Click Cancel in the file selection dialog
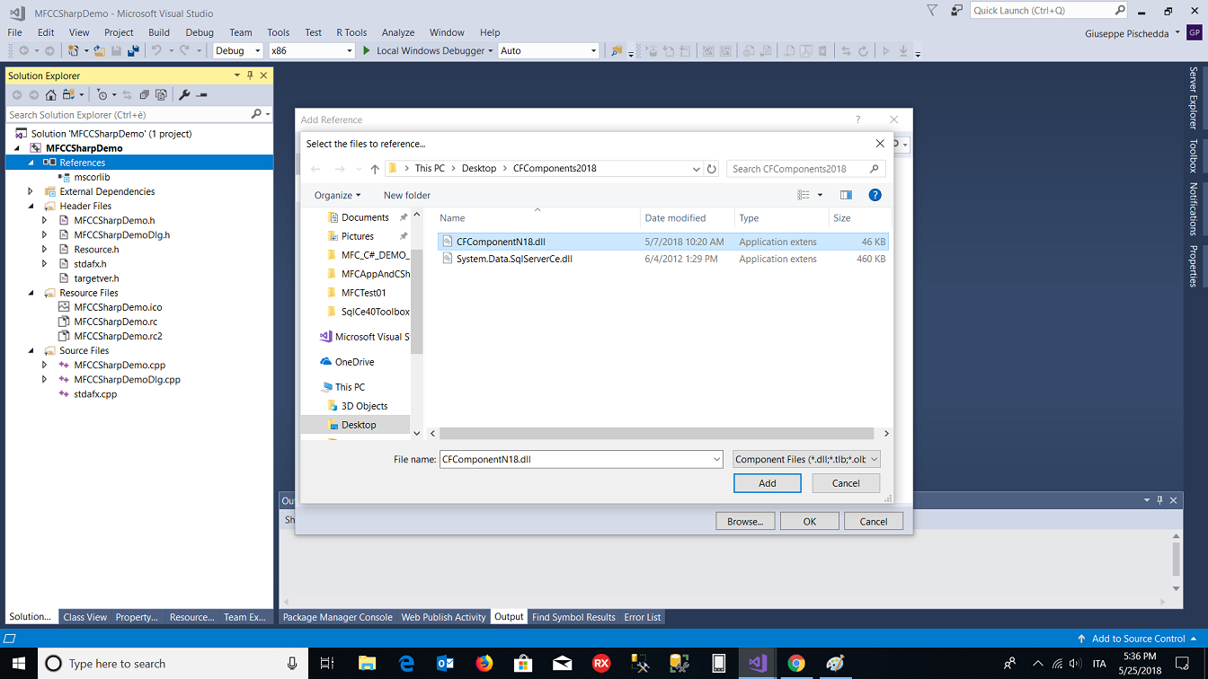The image size is (1208, 679). (x=846, y=483)
